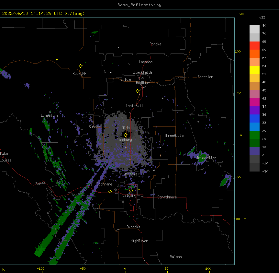Click the Strathmore label
279x273 pixels.
(x=167, y=197)
